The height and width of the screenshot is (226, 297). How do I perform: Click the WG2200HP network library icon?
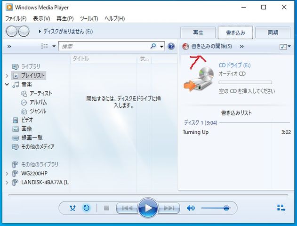coord(15,174)
